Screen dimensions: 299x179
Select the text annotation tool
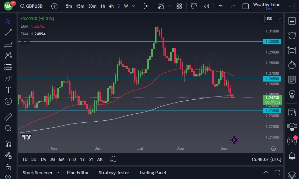tap(8, 90)
